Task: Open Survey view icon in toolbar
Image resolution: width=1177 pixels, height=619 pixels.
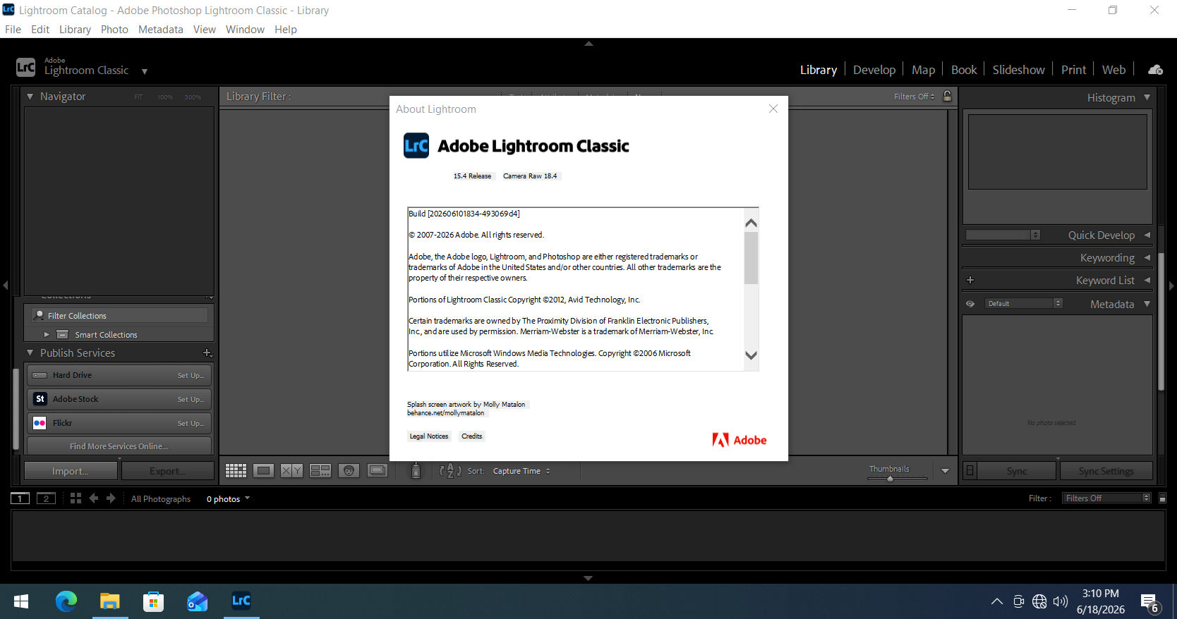Action: tap(320, 470)
